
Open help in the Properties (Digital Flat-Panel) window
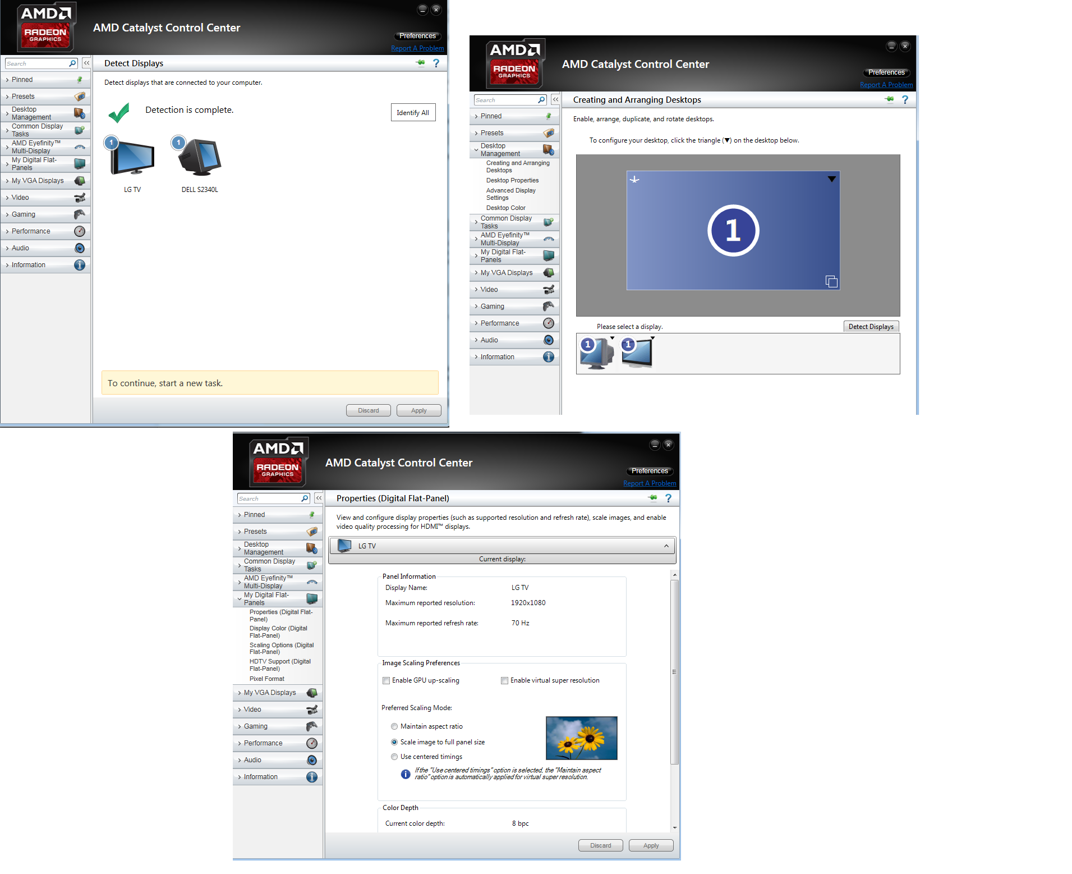click(668, 498)
